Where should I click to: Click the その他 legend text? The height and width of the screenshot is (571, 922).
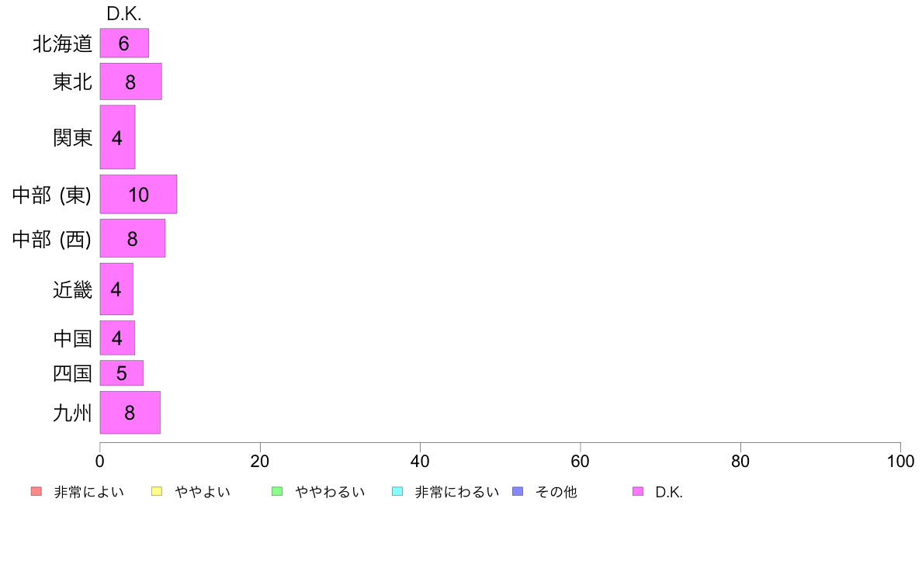click(556, 492)
